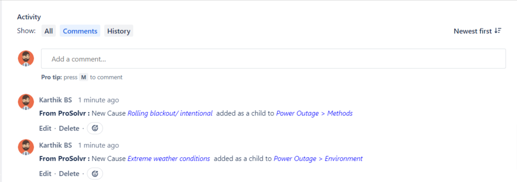Click your avatar next to the comment box
The image size is (517, 182).
(x=26, y=59)
